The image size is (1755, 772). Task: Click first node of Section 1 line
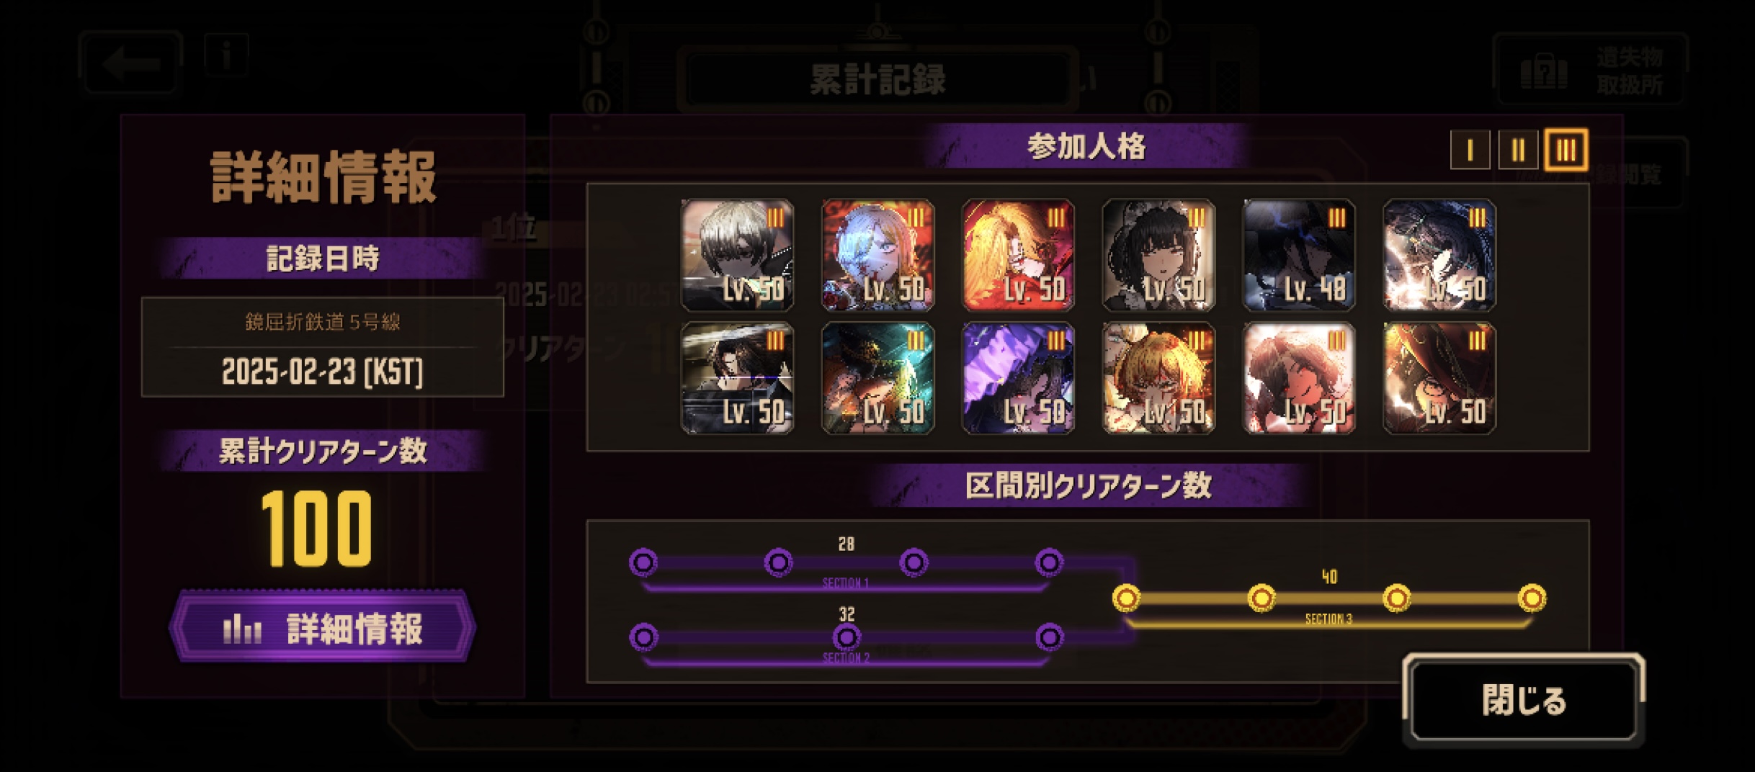point(643,562)
